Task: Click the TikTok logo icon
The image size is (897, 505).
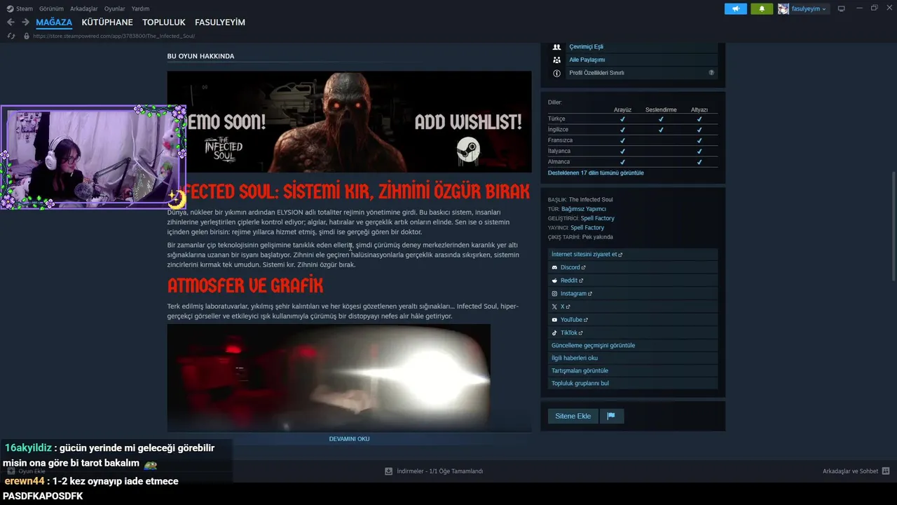Action: pyautogui.click(x=554, y=333)
